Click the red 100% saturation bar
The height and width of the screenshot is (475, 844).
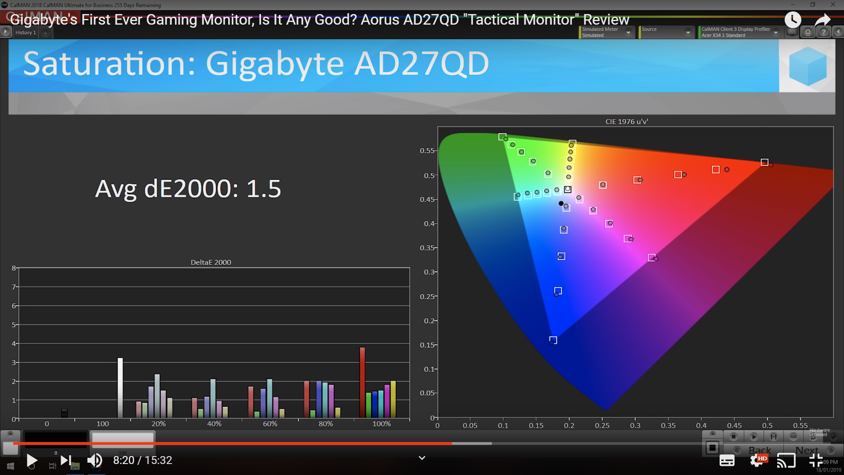coord(362,382)
